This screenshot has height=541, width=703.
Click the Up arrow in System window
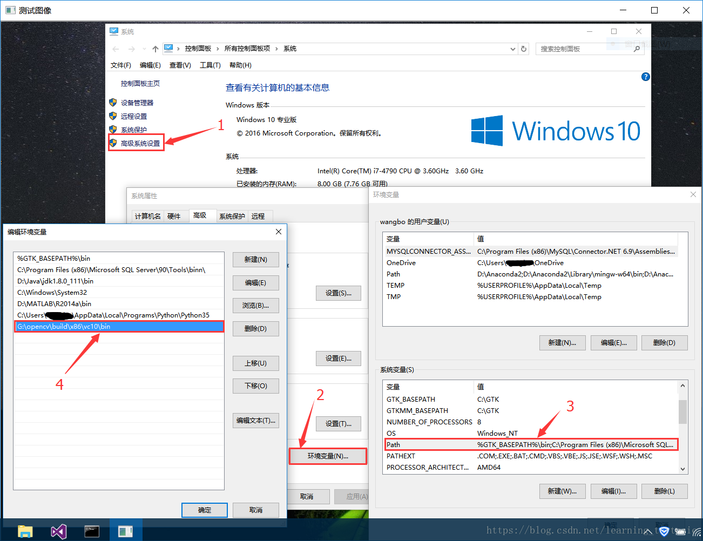156,49
